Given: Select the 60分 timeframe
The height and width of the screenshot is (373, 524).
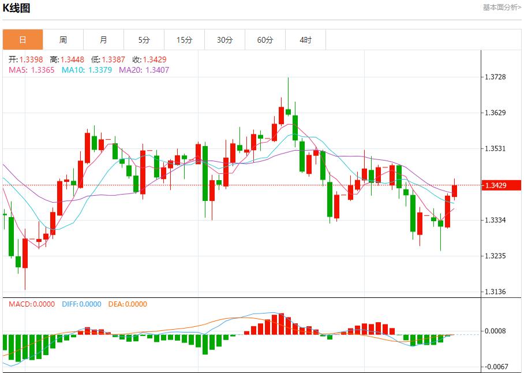Looking at the screenshot, I should pyautogui.click(x=265, y=40).
